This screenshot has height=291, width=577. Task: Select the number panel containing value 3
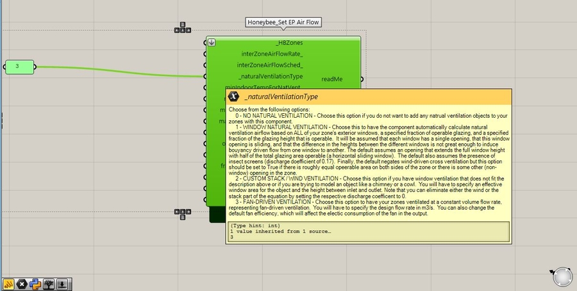pyautogui.click(x=18, y=67)
